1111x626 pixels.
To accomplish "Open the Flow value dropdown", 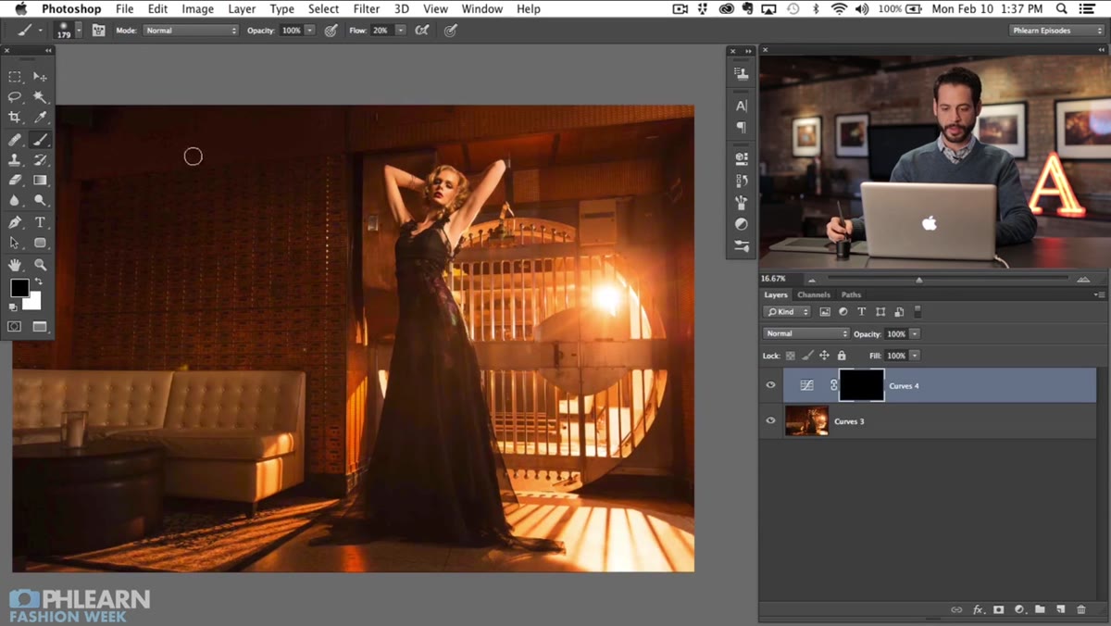I will (400, 31).
